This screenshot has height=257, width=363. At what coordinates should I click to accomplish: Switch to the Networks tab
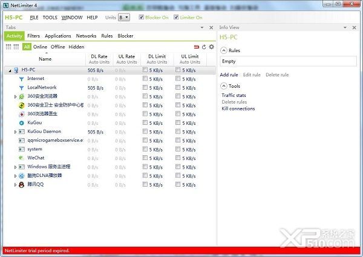click(x=86, y=36)
